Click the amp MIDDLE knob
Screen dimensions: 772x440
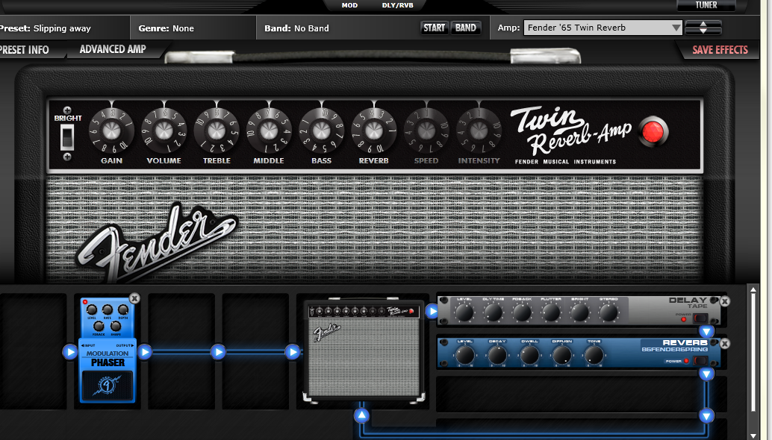pyautogui.click(x=269, y=131)
